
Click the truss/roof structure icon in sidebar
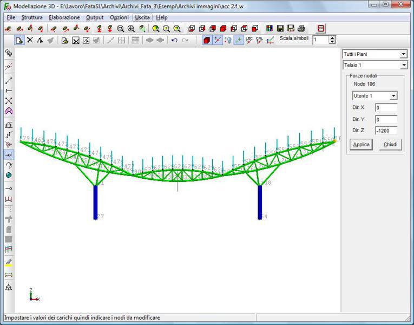click(x=9, y=125)
